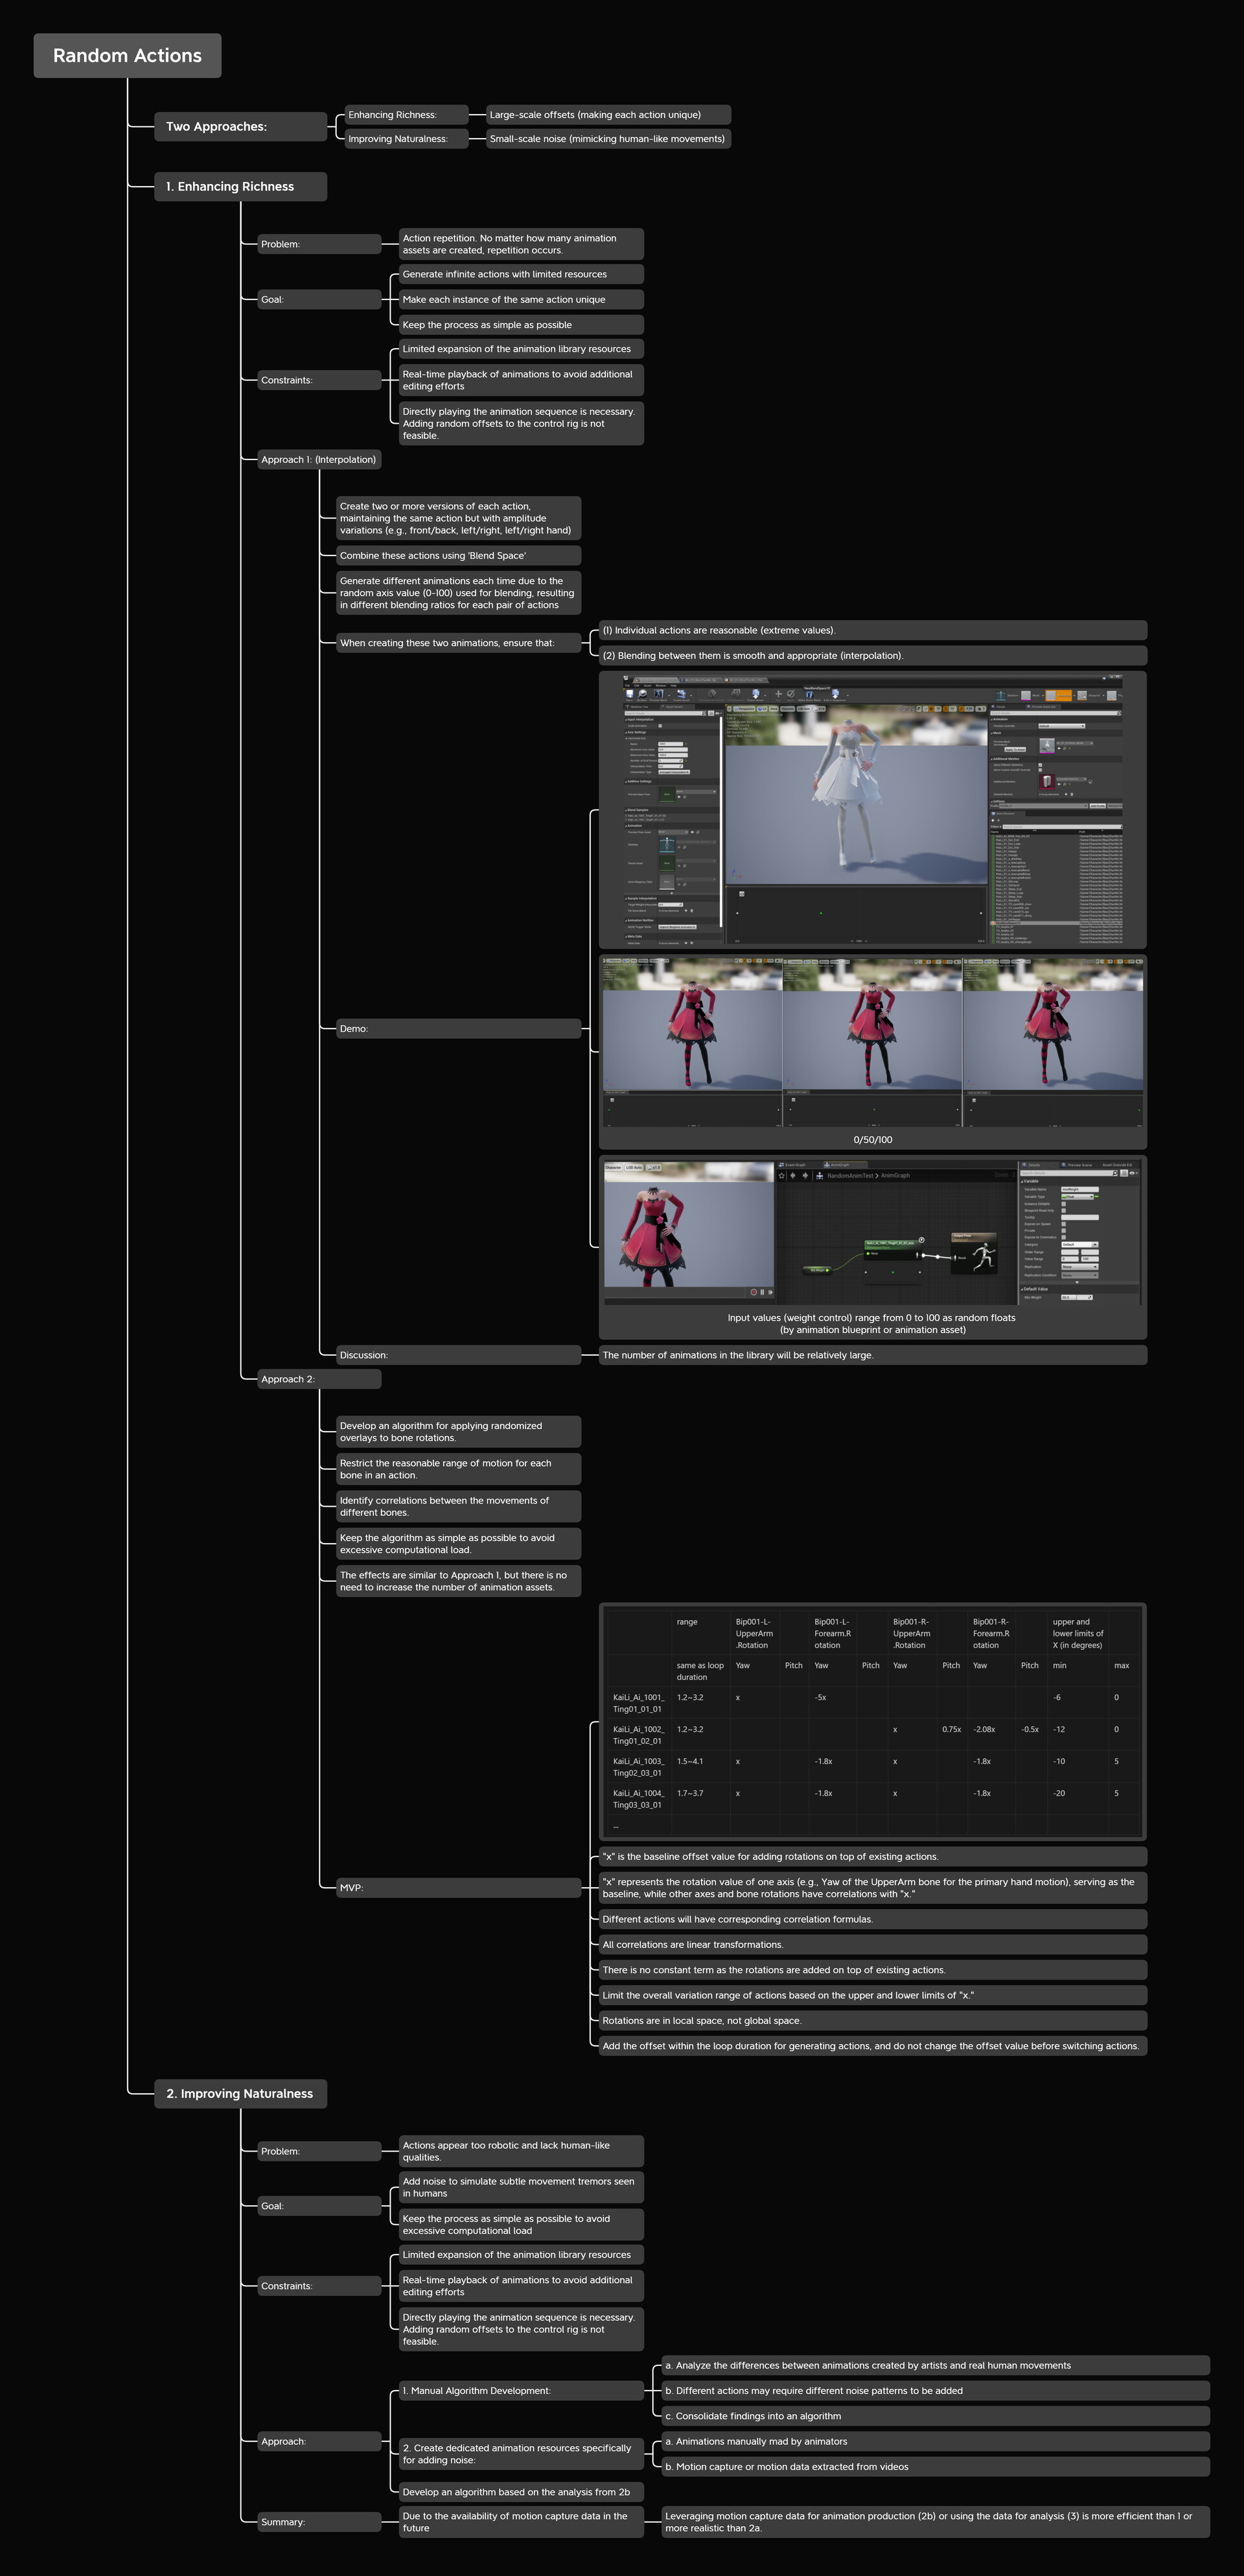Open the Variable Type Float dropdown
This screenshot has width=1244, height=2576.
tap(1079, 1197)
